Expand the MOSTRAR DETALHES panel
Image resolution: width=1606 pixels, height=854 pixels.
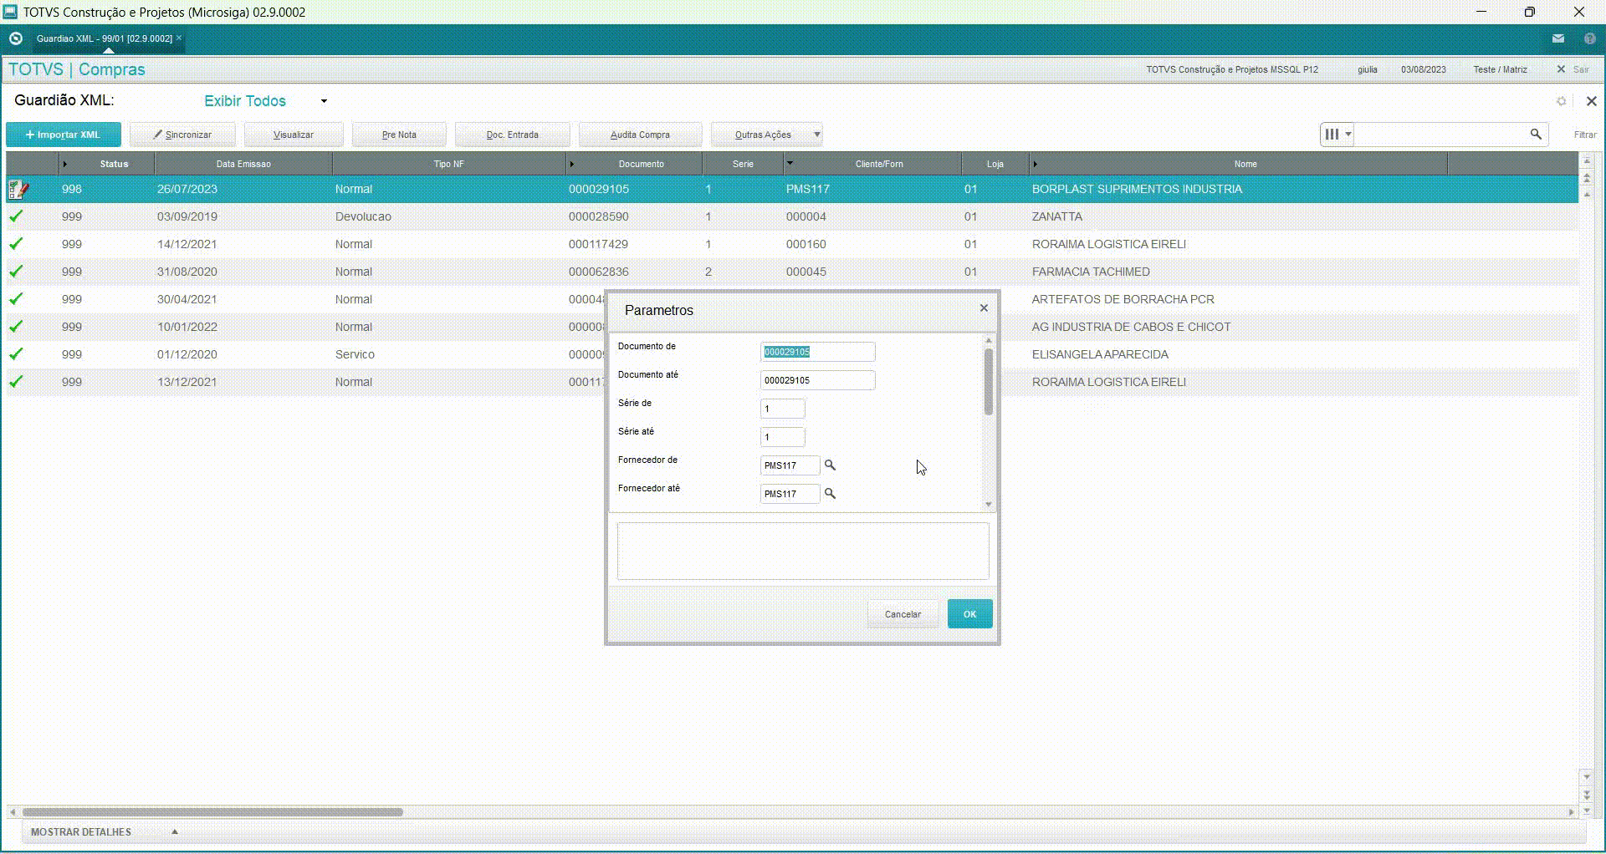click(x=175, y=831)
